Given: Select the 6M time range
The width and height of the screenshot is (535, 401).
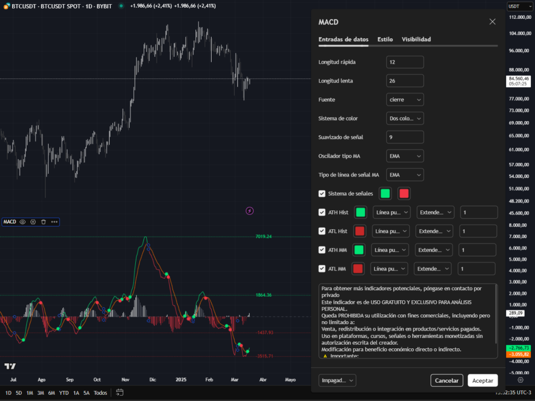Looking at the screenshot, I should click(52, 393).
